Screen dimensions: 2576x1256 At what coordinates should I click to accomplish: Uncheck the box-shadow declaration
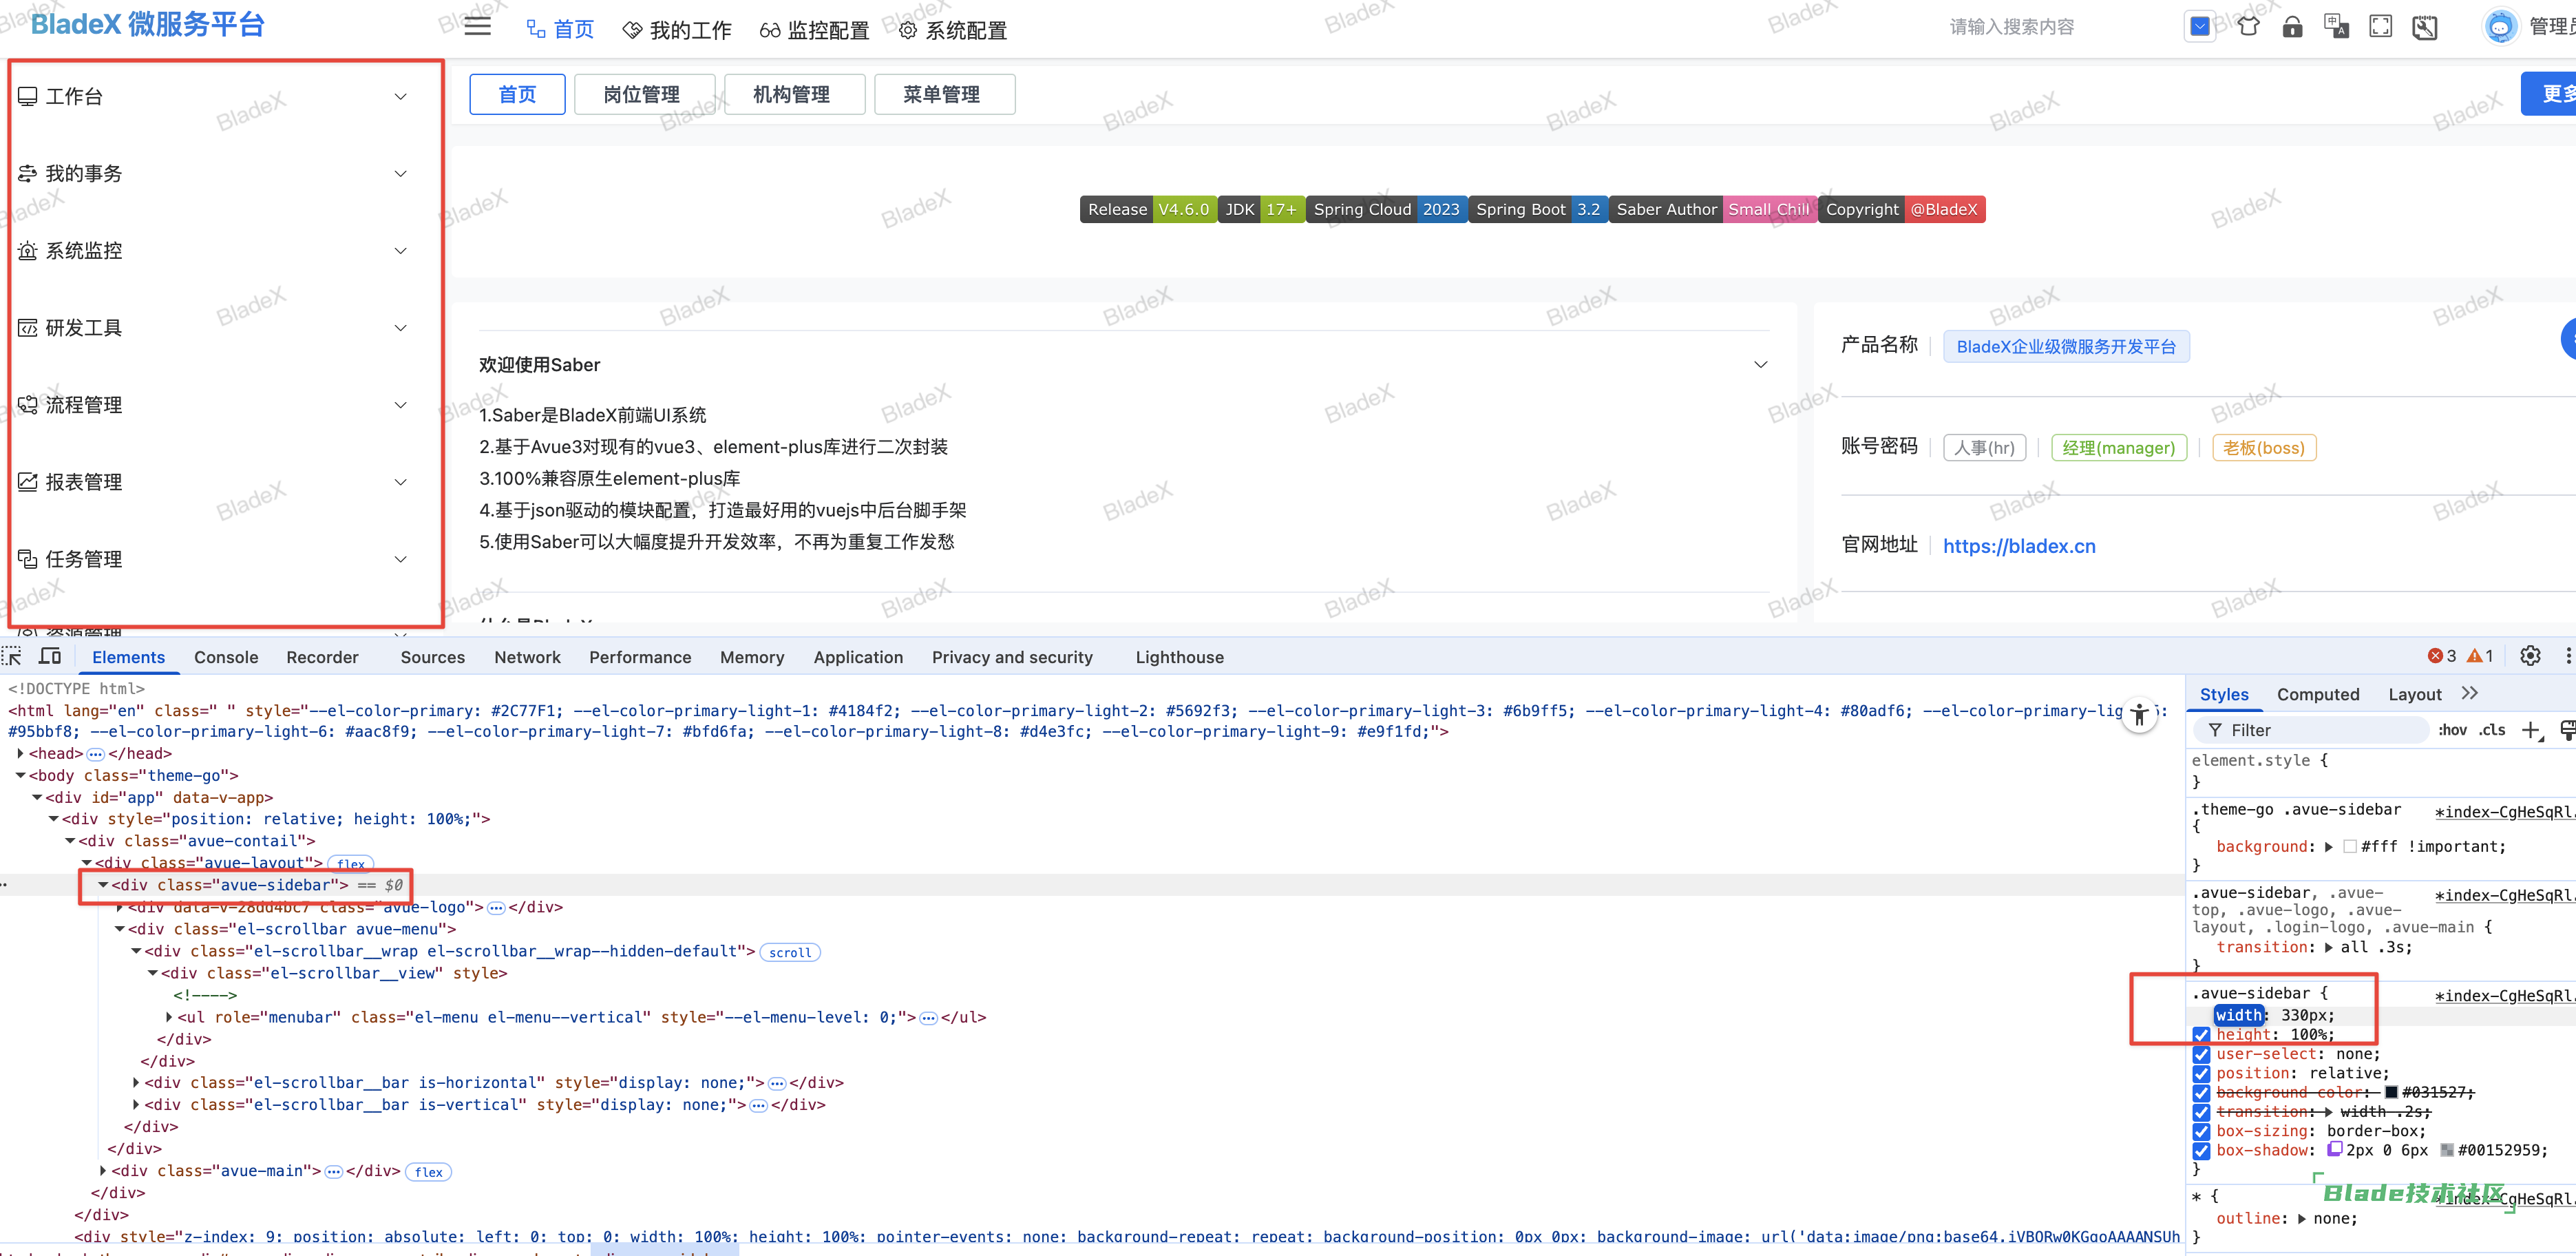[x=2201, y=1151]
